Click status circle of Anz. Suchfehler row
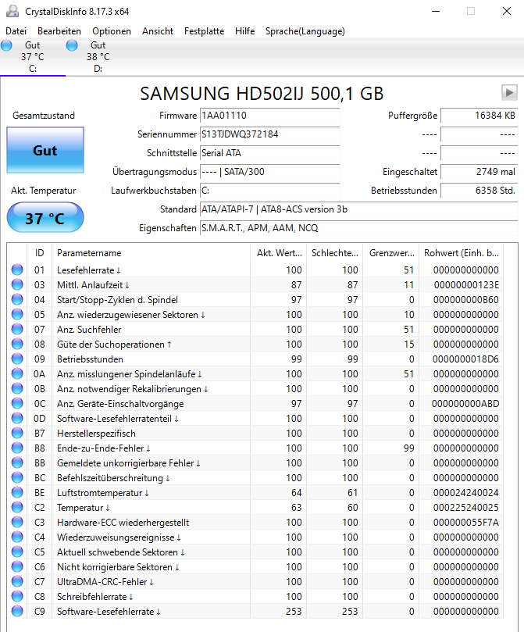This screenshot has width=524, height=632. tap(17, 330)
